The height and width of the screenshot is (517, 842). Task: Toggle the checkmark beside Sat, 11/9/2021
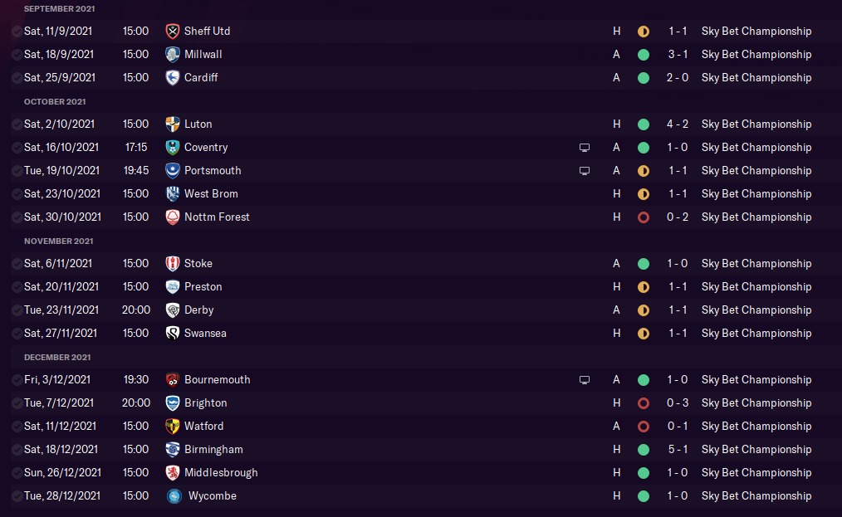click(x=17, y=32)
